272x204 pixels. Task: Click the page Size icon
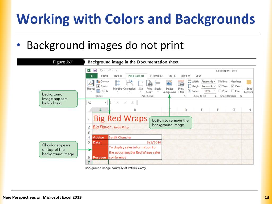141,83
